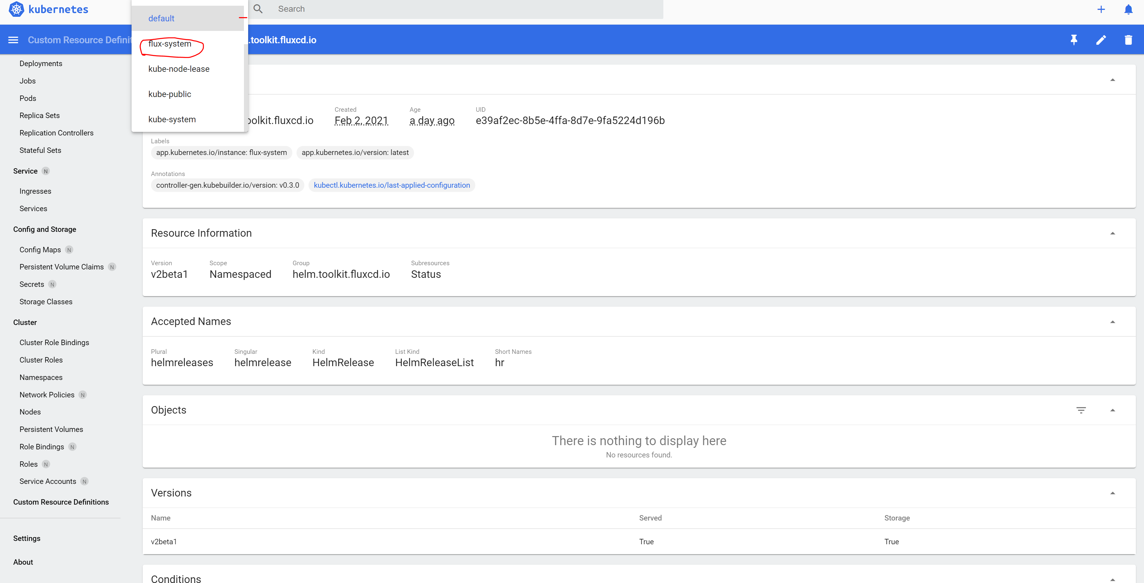1144x583 pixels.
Task: Open Pods in sidebar
Action: (x=28, y=98)
